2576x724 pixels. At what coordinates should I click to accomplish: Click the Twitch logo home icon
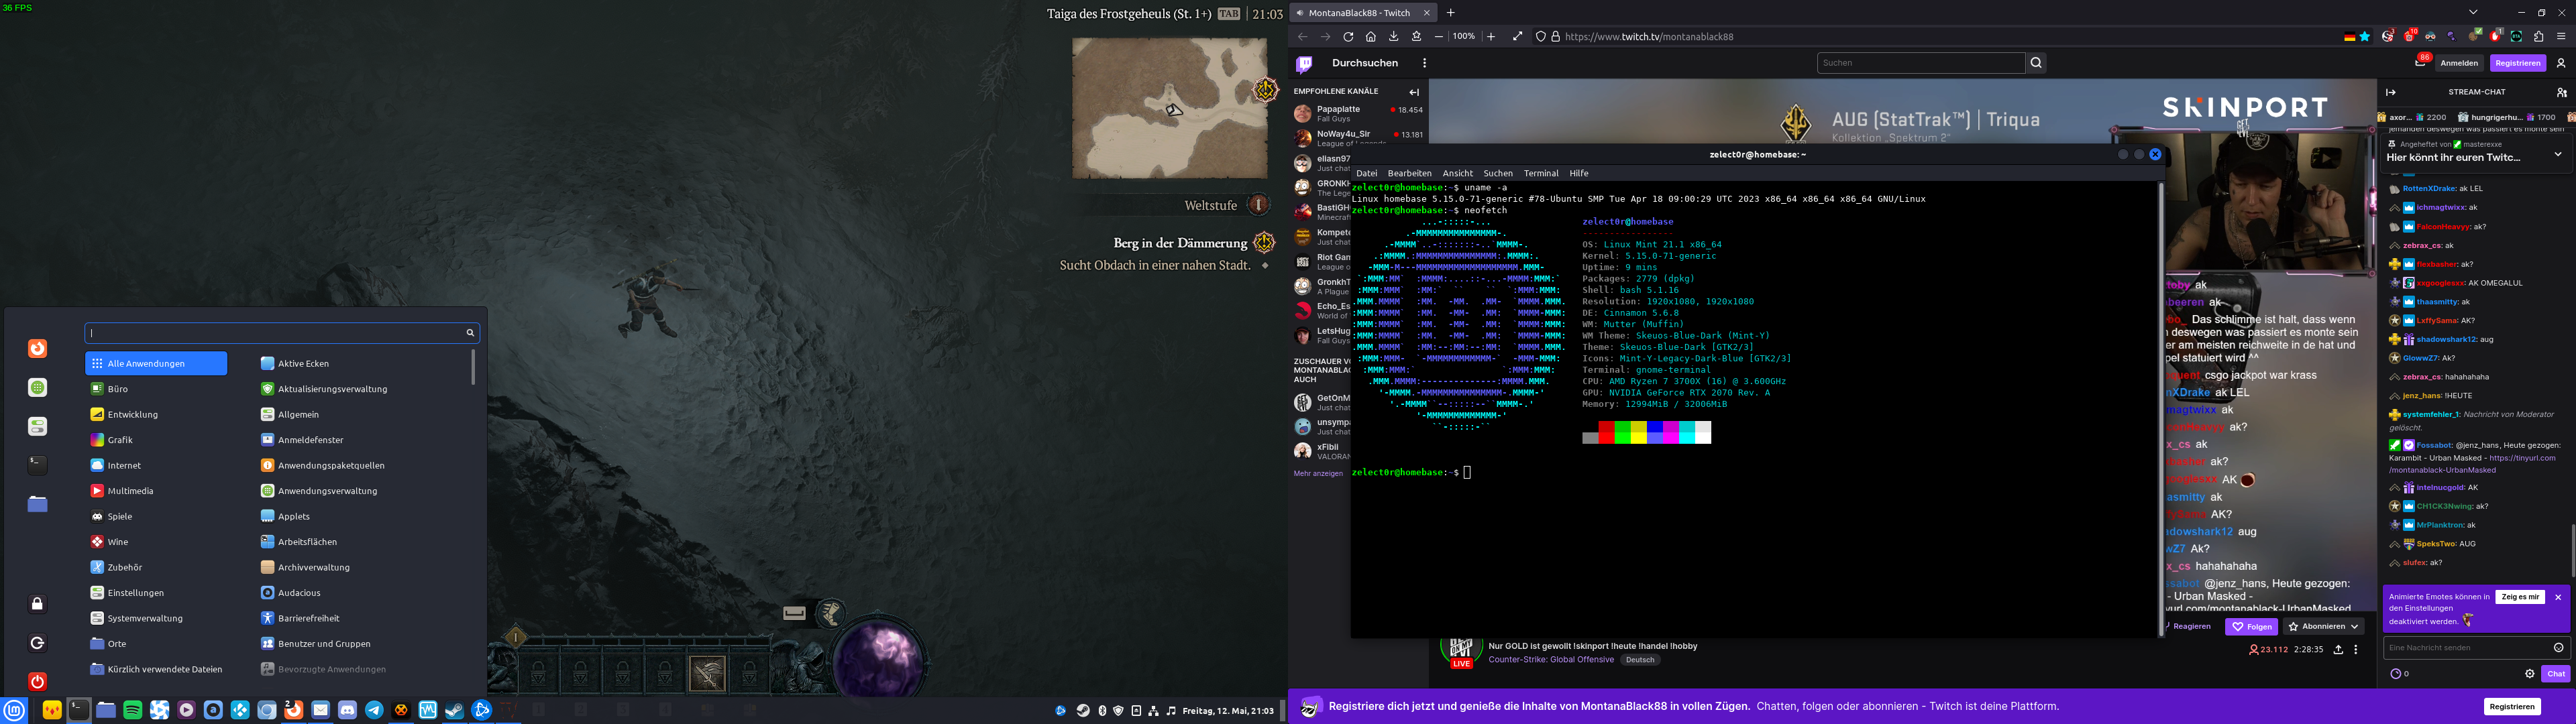[1304, 64]
